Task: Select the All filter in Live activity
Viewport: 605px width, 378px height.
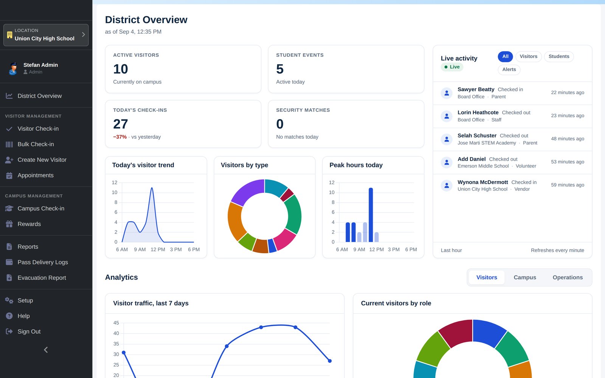Action: click(505, 57)
